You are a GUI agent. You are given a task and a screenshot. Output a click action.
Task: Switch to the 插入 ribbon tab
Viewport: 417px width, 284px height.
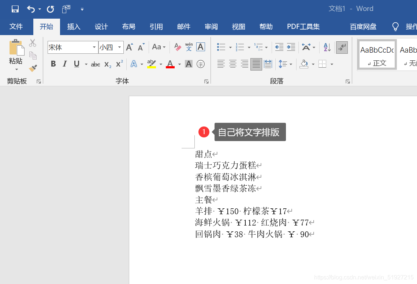(73, 27)
